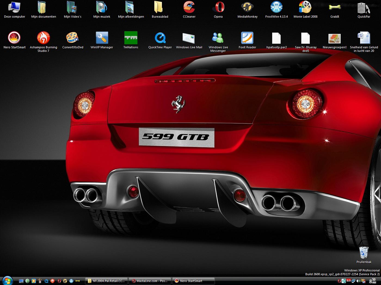Select the hpatootp.par2 file icon
This screenshot has width=381, height=285.
tap(276, 40)
